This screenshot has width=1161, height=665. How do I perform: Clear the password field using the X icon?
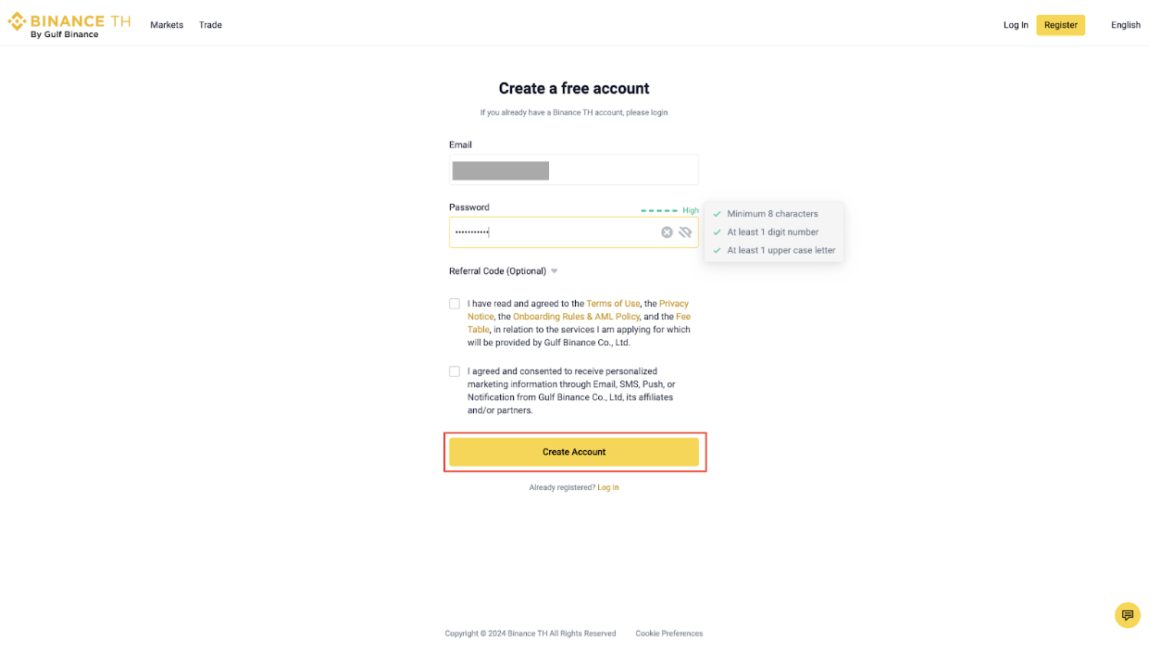click(x=667, y=232)
